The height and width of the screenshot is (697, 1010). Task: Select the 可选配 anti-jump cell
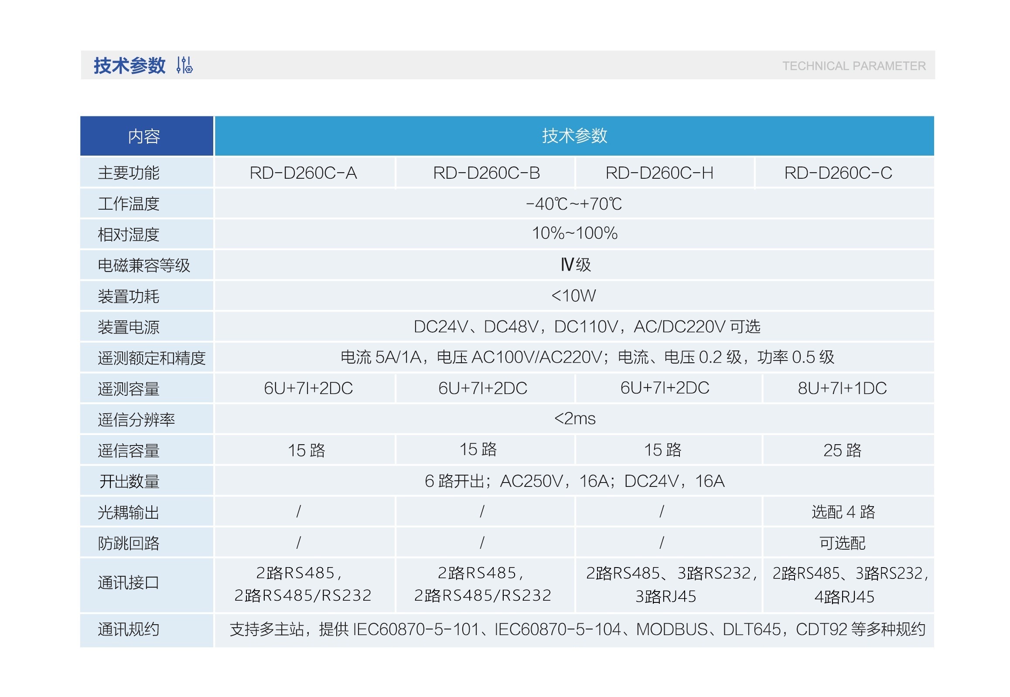point(842,543)
